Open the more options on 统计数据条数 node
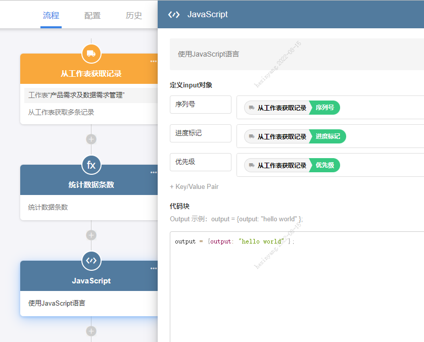 [x=153, y=173]
